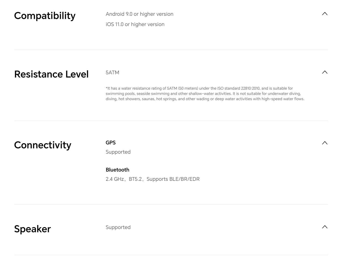Click the divider line below Compatibility section

point(171,50)
